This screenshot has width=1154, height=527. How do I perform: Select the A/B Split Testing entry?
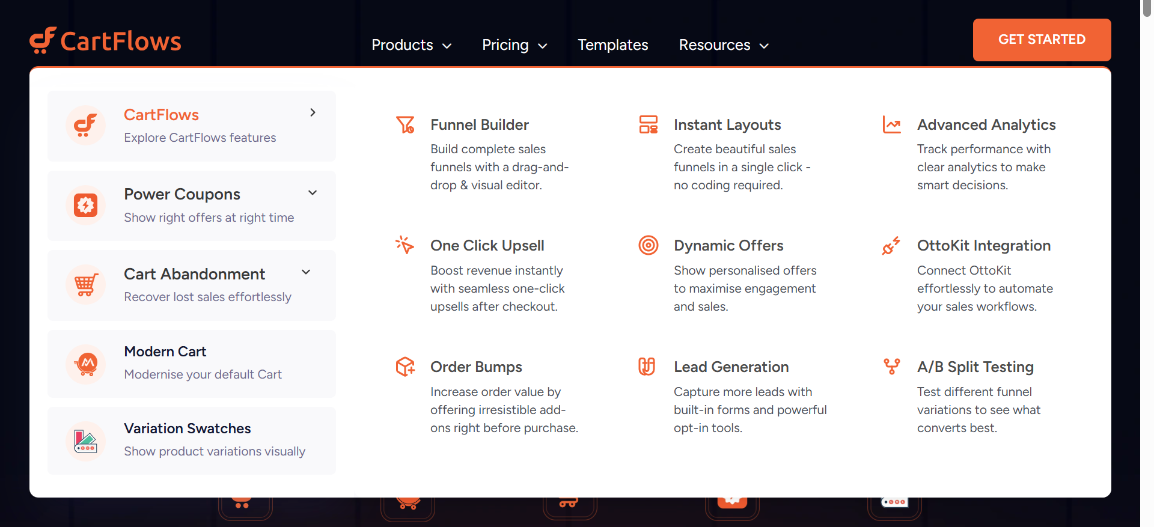[975, 367]
